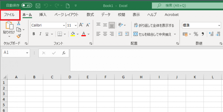Click the Redo arrow icon
The image size is (223, 112).
[x=57, y=6]
